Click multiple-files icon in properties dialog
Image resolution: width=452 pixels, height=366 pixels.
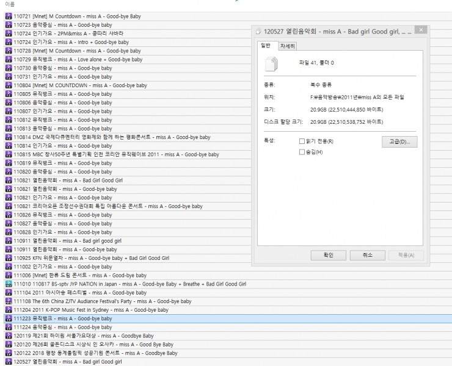pyautogui.click(x=272, y=63)
